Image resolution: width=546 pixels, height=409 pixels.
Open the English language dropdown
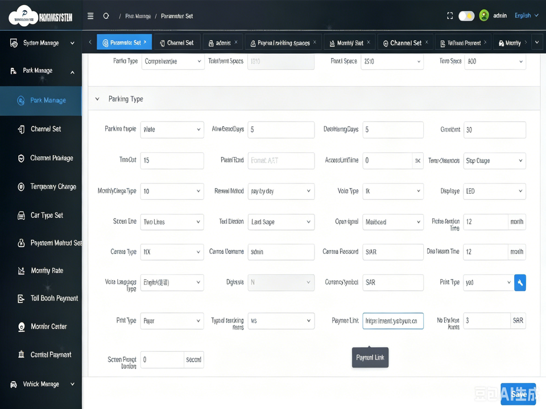[527, 16]
